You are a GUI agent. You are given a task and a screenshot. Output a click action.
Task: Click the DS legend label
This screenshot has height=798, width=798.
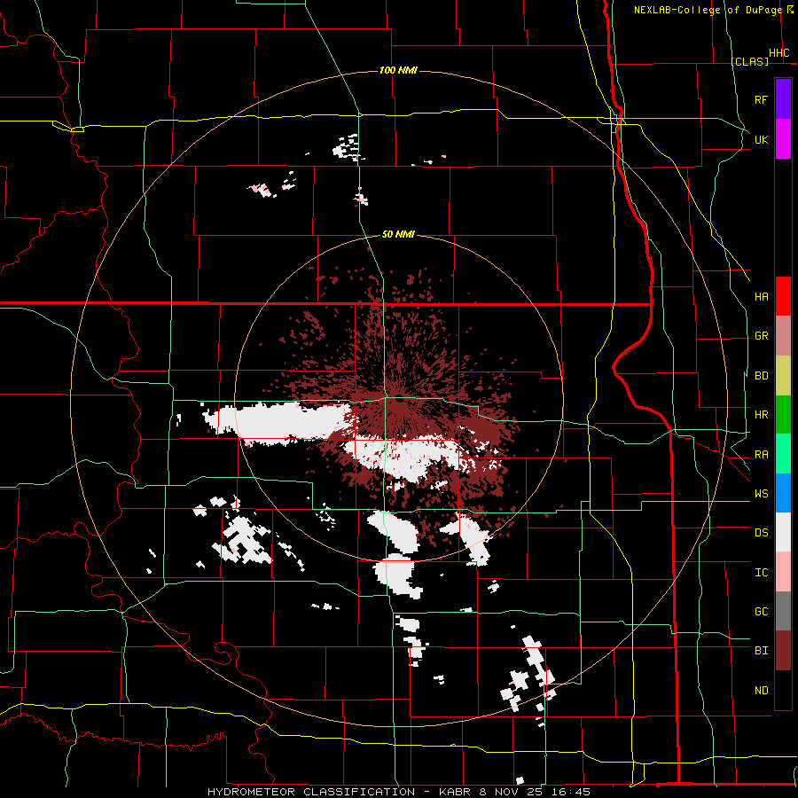(x=761, y=533)
